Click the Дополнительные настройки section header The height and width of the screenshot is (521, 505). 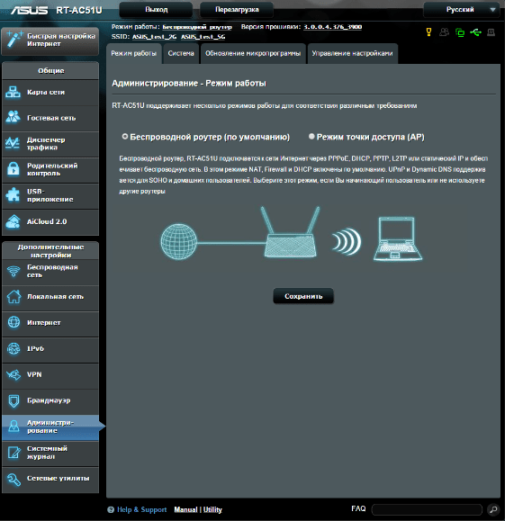click(x=50, y=251)
